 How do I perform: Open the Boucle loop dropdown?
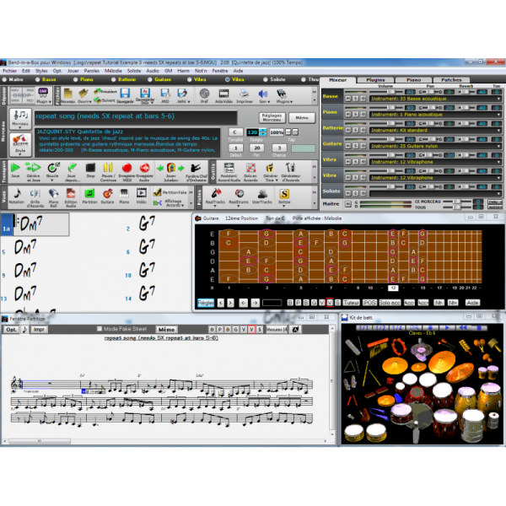52,180
